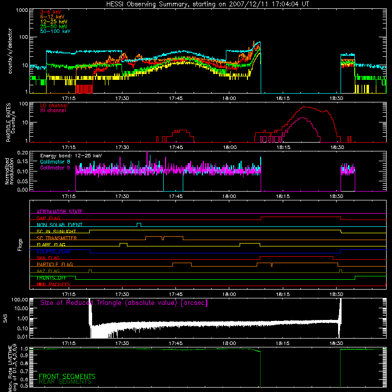The height and width of the screenshot is (392, 392).
Task: Click the "NON SOLAR EVENT" flag label
Action: 59,225
